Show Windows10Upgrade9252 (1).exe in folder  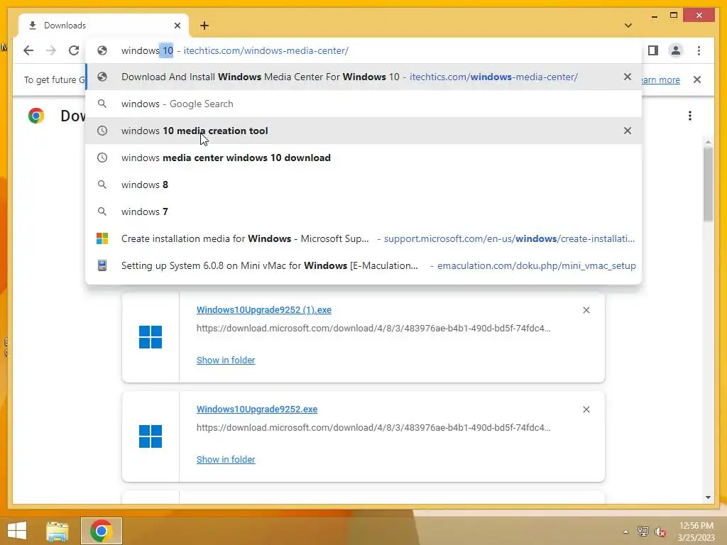click(226, 360)
